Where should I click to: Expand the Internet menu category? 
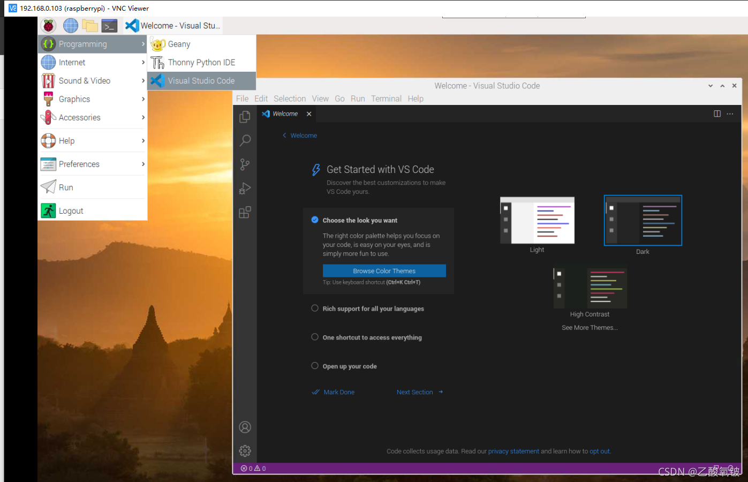[x=93, y=62]
